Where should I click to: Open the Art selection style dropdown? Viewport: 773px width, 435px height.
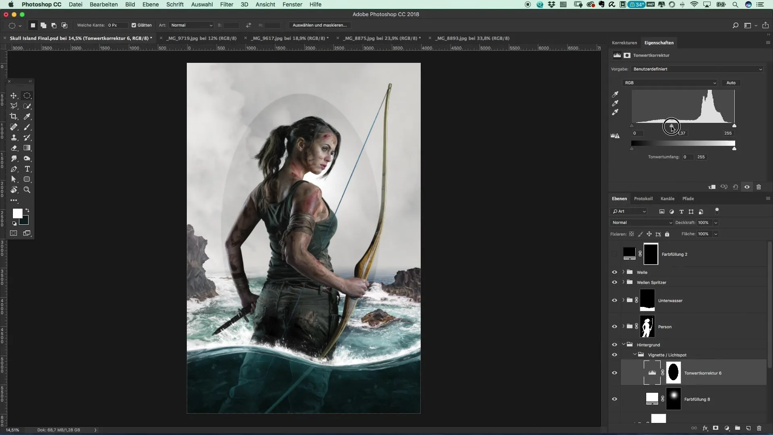tap(191, 25)
